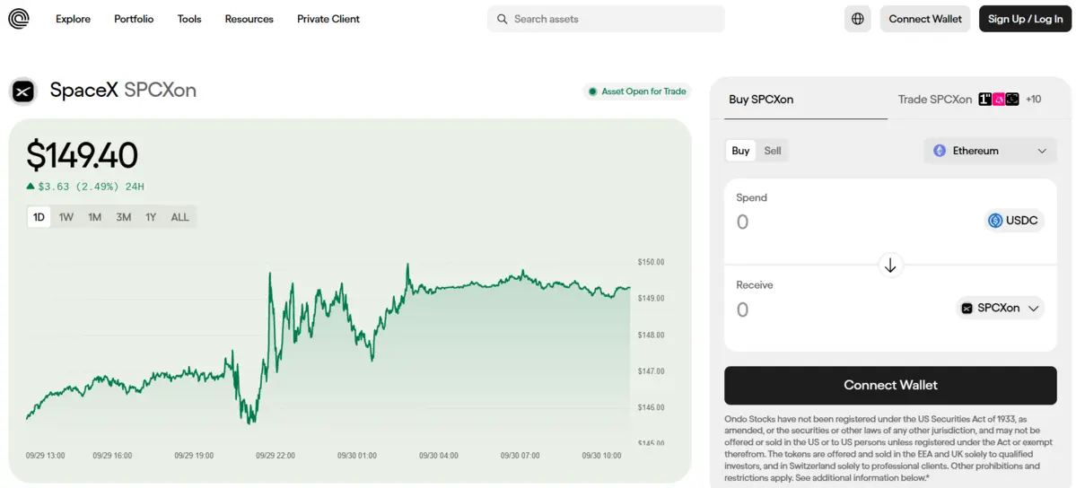Open the SPCXon receive token dropdown
The height and width of the screenshot is (488, 1076).
tap(1001, 309)
